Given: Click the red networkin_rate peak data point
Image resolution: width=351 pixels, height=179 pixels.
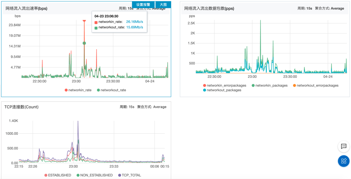Looking at the screenshot, I should pos(84,21).
